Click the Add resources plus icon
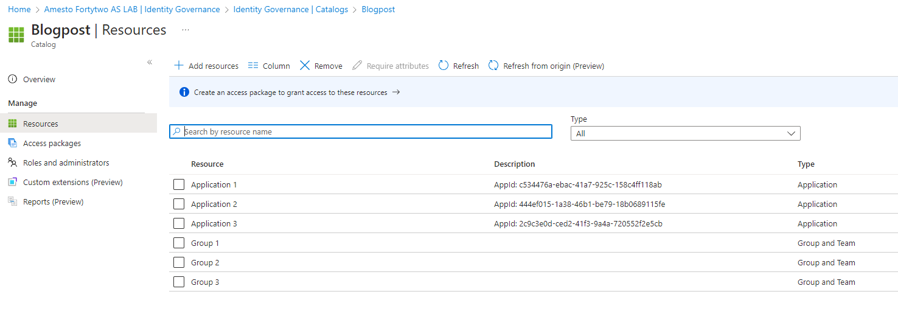This screenshot has height=311, width=898. (x=179, y=66)
